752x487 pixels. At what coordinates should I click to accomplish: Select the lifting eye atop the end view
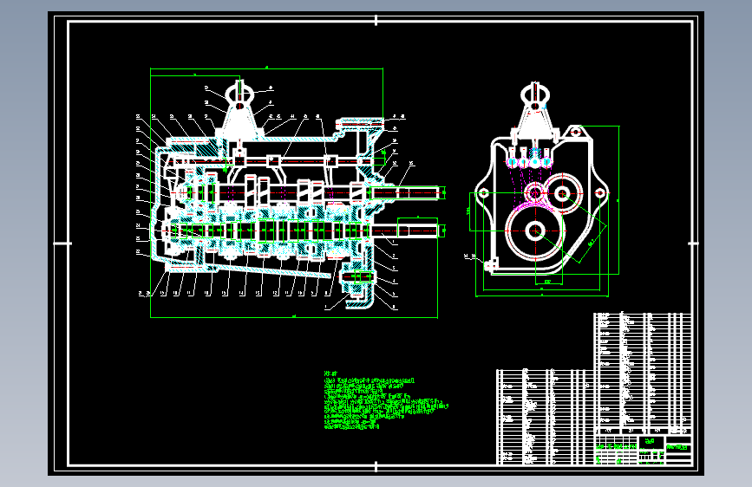click(x=535, y=95)
